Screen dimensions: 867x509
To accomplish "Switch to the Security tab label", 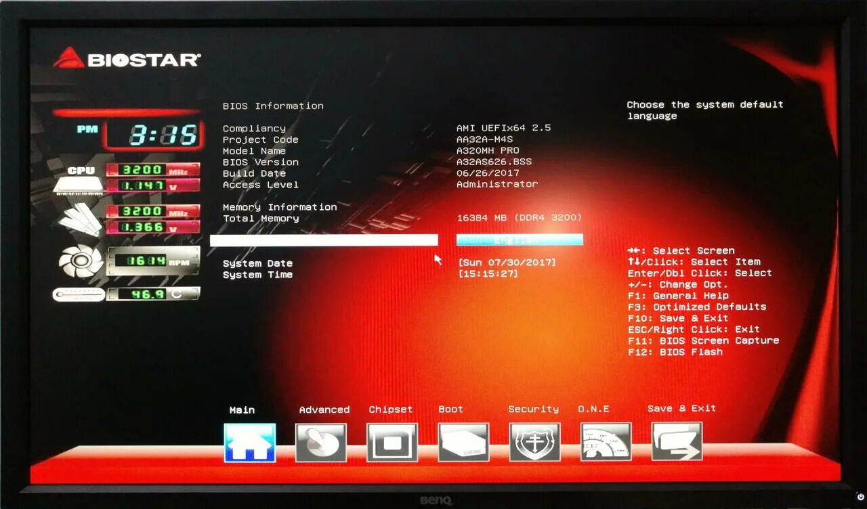I will click(533, 409).
